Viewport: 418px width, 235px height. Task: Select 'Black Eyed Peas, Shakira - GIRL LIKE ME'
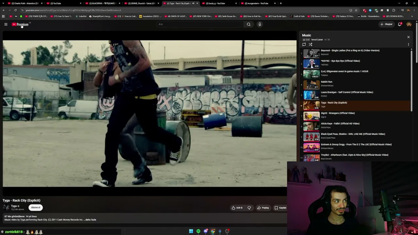(x=356, y=136)
